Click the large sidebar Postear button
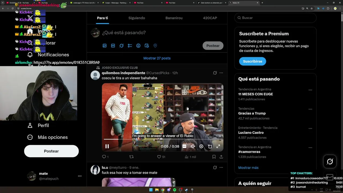Viewport: 343px width, 193px height. (x=51, y=151)
